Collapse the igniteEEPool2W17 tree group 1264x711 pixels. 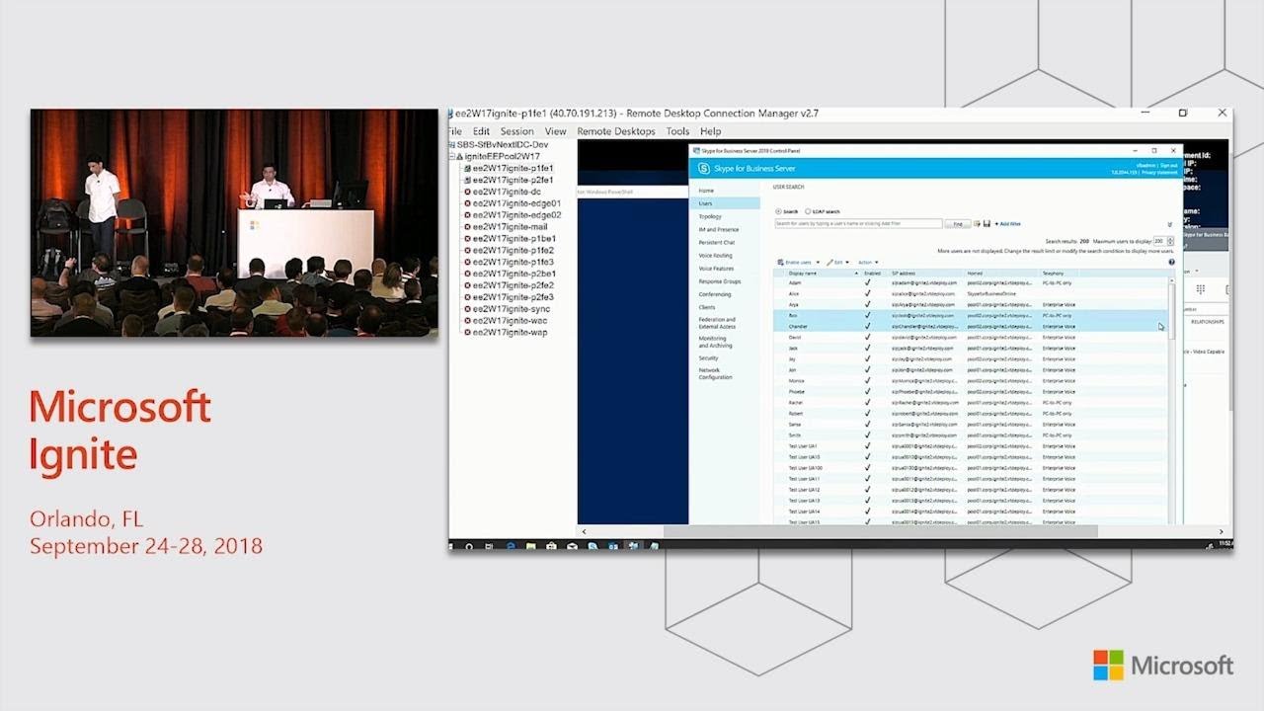click(452, 156)
